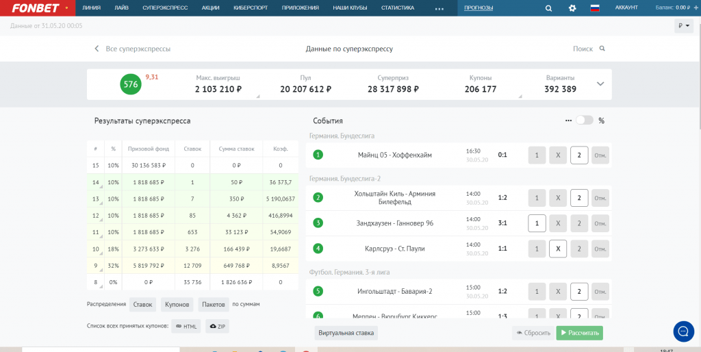Open settings gear icon in header
701x352 pixels.
[x=572, y=8]
